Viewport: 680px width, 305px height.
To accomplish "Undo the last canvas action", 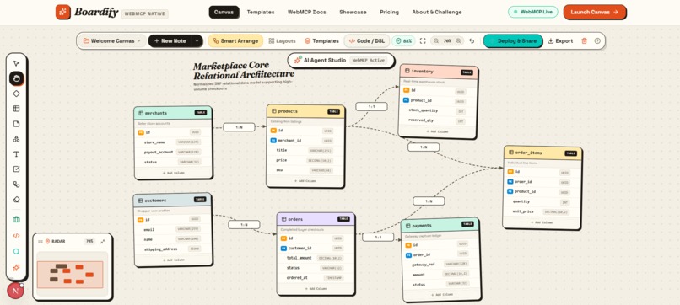I will [x=472, y=40].
